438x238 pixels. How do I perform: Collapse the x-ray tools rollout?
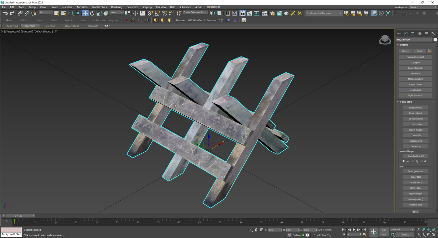(x=406, y=102)
